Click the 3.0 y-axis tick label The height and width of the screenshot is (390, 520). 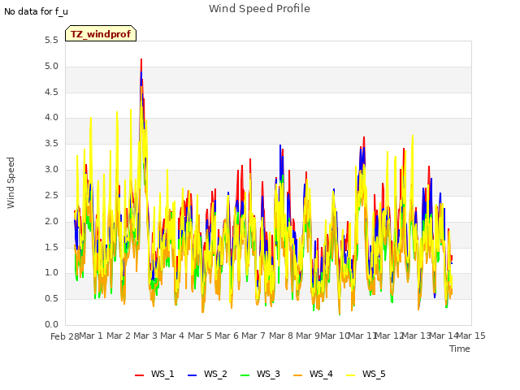click(51, 170)
